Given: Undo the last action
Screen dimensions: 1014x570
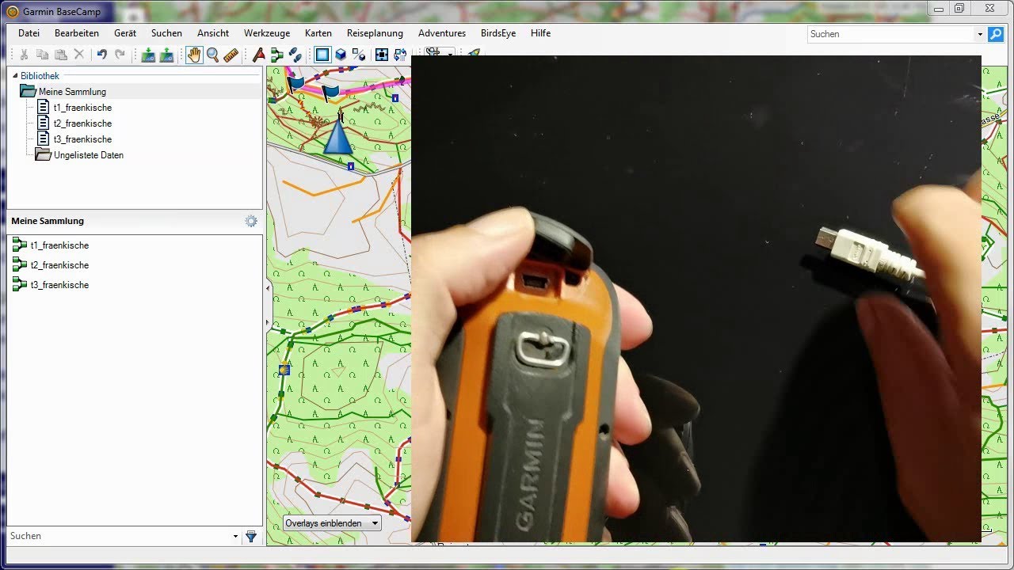Looking at the screenshot, I should pos(101,55).
